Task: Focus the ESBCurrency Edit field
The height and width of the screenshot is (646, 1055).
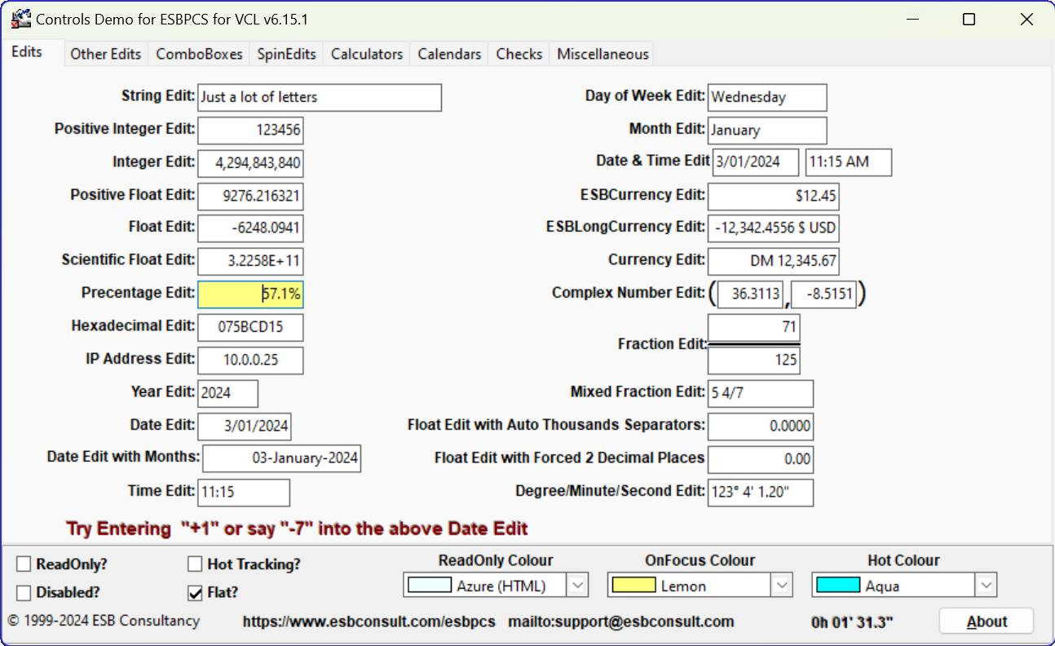Action: [774, 197]
